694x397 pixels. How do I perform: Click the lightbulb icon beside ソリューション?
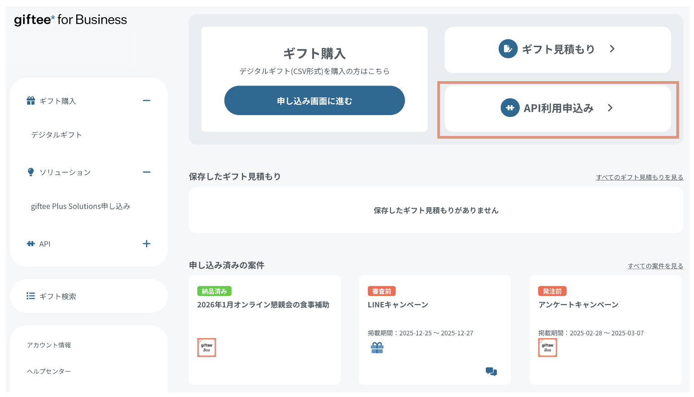31,172
